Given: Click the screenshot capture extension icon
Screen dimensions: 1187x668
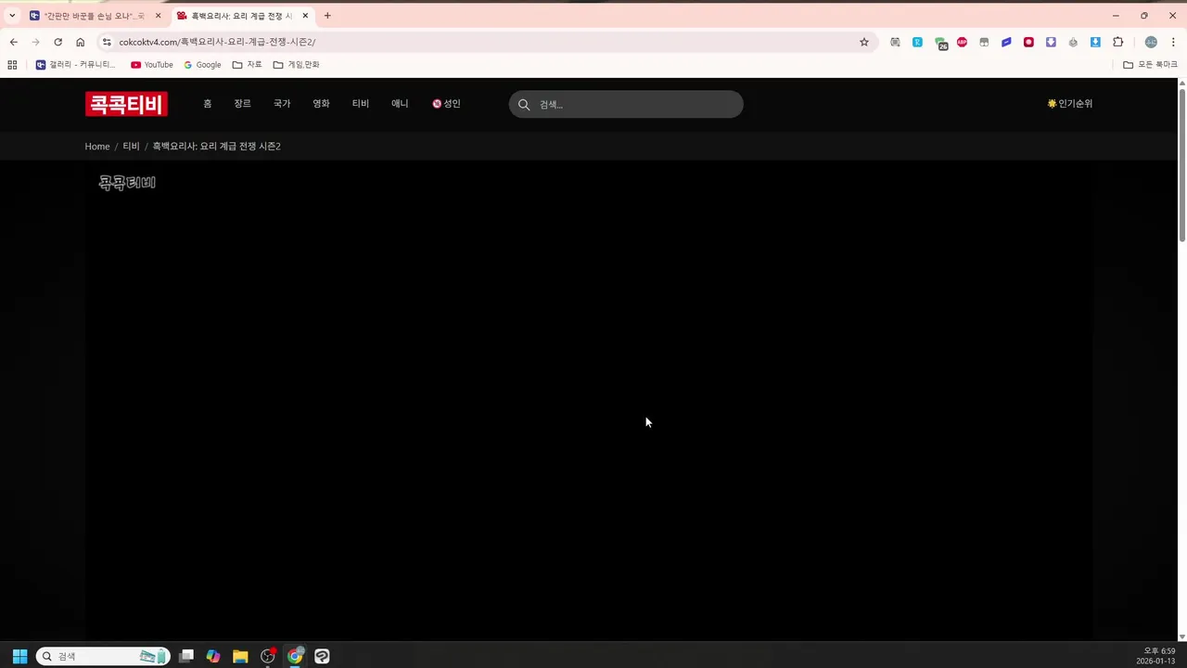Looking at the screenshot, I should (895, 42).
